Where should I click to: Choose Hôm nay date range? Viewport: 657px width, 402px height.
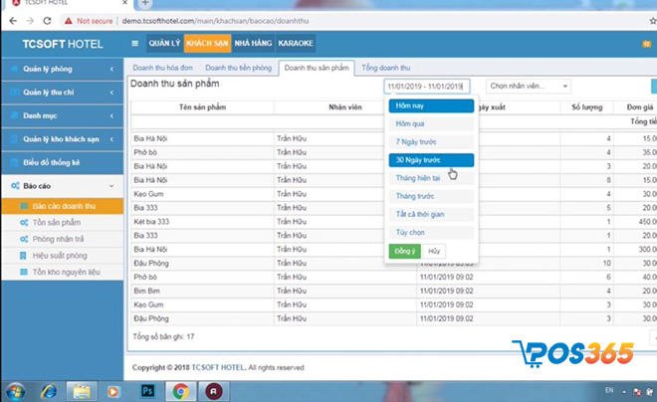tap(431, 105)
